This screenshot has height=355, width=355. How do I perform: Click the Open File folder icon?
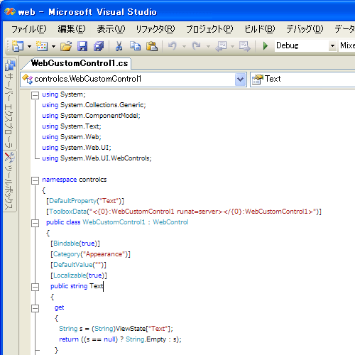(66, 46)
